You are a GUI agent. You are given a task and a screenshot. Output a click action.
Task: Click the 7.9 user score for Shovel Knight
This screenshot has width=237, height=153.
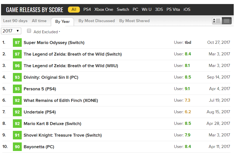click(x=187, y=135)
